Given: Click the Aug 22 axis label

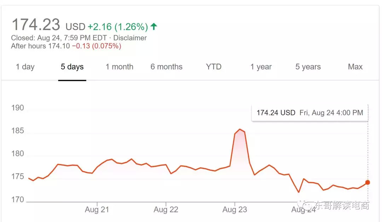Looking at the screenshot, I should pyautogui.click(x=166, y=210).
